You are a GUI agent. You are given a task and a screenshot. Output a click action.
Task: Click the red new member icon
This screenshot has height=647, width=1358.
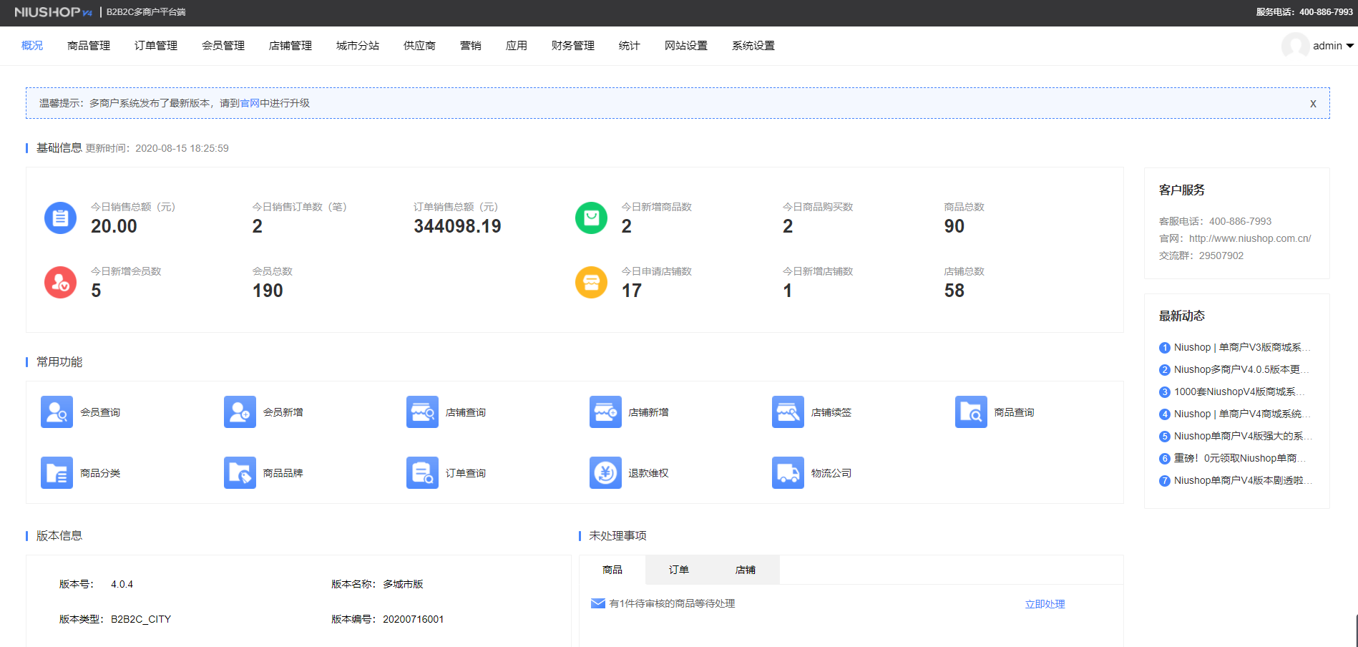[60, 282]
